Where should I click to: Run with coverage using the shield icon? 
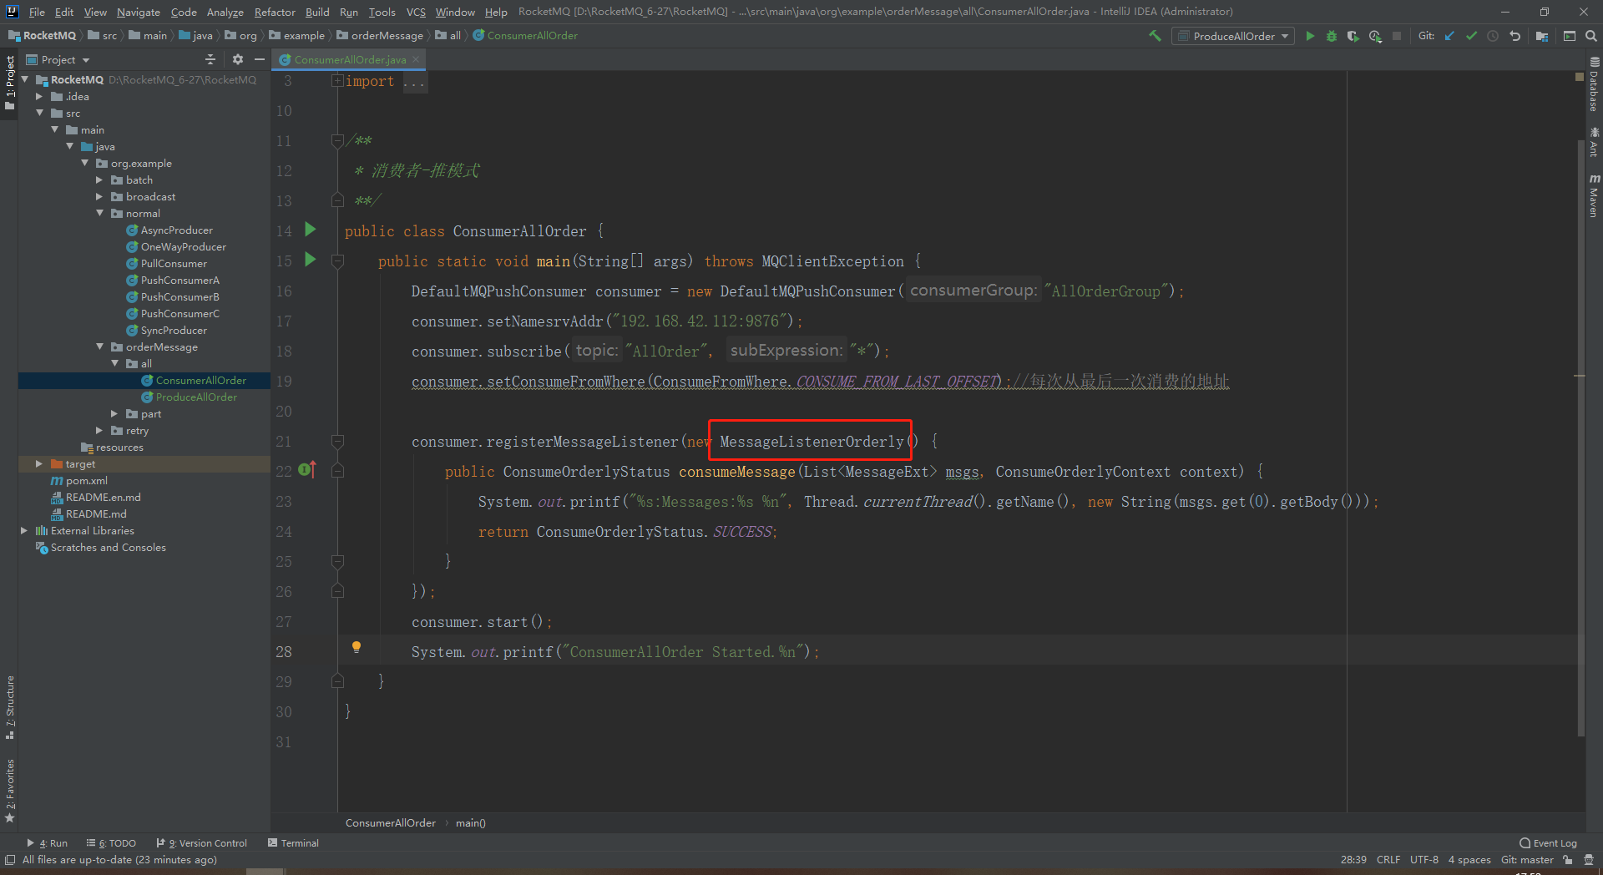point(1353,36)
